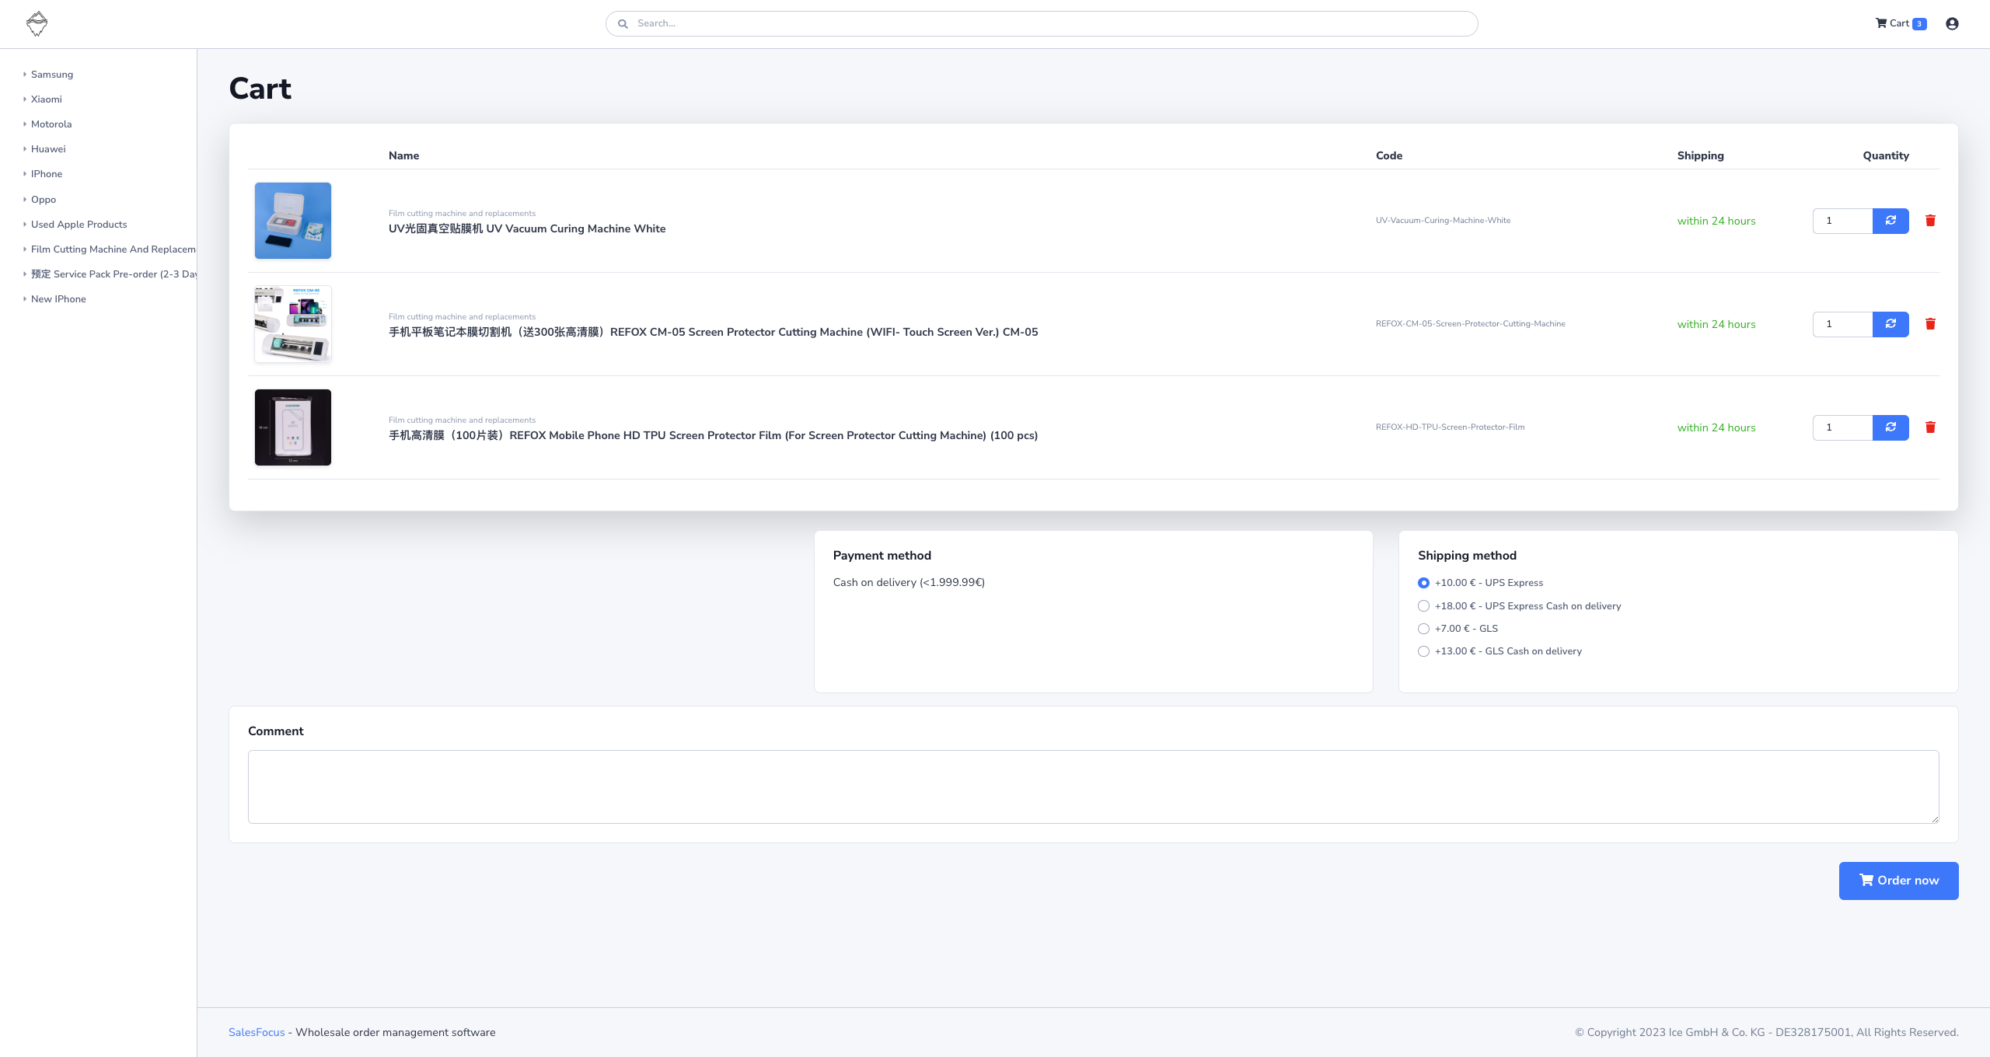The height and width of the screenshot is (1057, 1990).
Task: Click code REFOX-HD-TPU-Screen-Protector-Film
Action: (1450, 427)
